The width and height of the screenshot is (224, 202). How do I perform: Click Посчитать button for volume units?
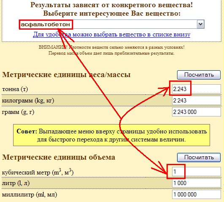[199, 158]
